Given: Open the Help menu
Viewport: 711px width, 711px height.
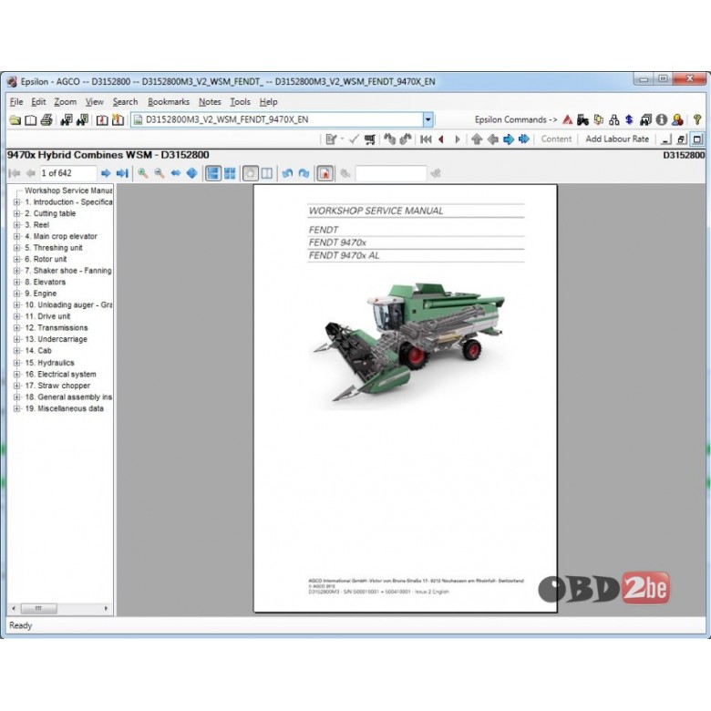Looking at the screenshot, I should pos(268,102).
